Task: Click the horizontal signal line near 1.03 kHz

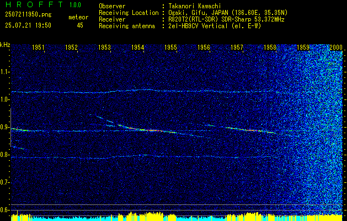Action: tap(145, 91)
